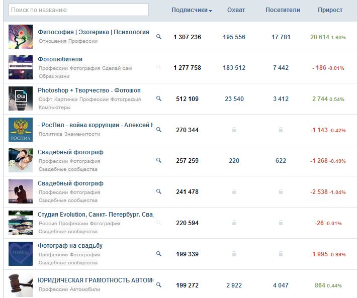Sort the table by Посетители column
Viewport: 357px width, 298px height.
click(x=283, y=10)
